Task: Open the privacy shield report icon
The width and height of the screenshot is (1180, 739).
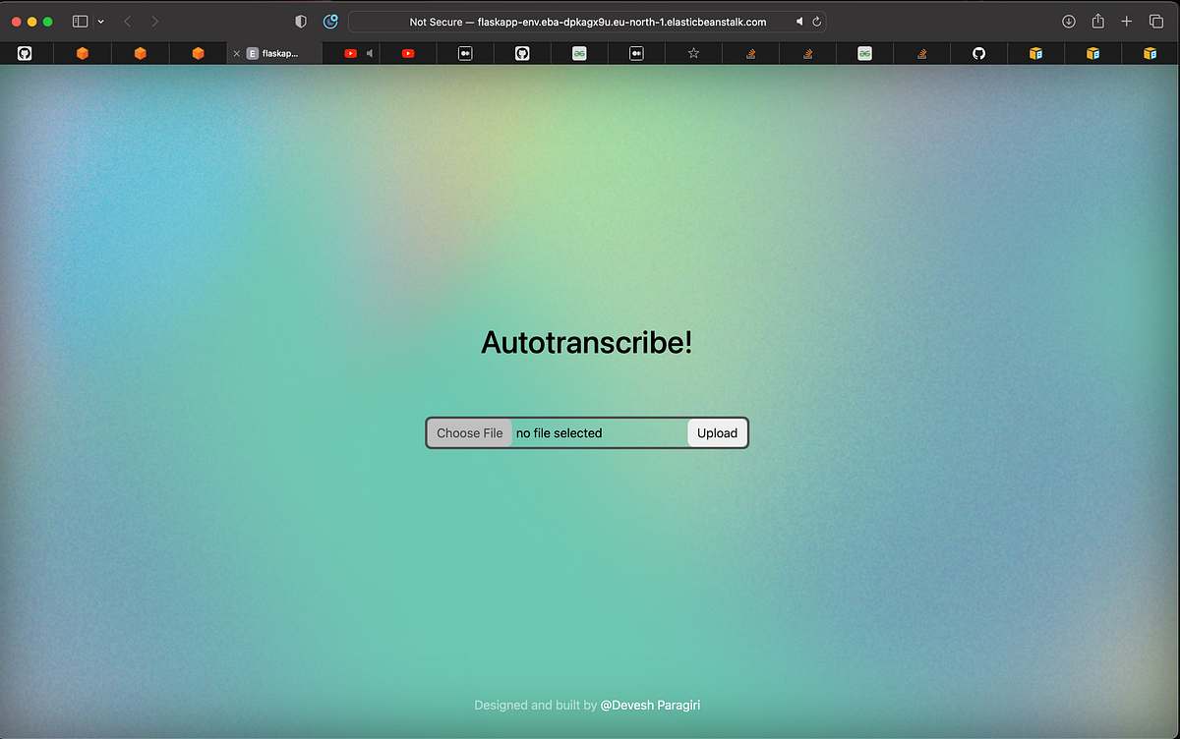Action: pyautogui.click(x=301, y=22)
